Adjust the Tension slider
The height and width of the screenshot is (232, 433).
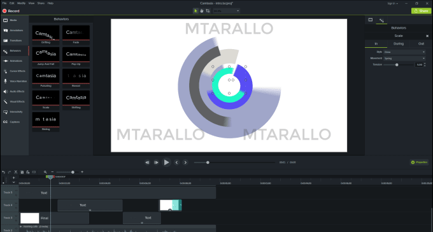[x=397, y=65]
